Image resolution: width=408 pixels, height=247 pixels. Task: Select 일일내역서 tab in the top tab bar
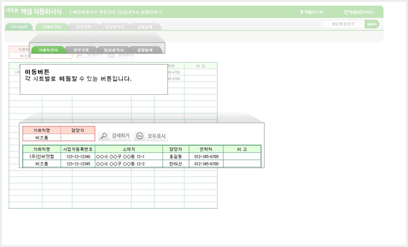click(x=115, y=27)
